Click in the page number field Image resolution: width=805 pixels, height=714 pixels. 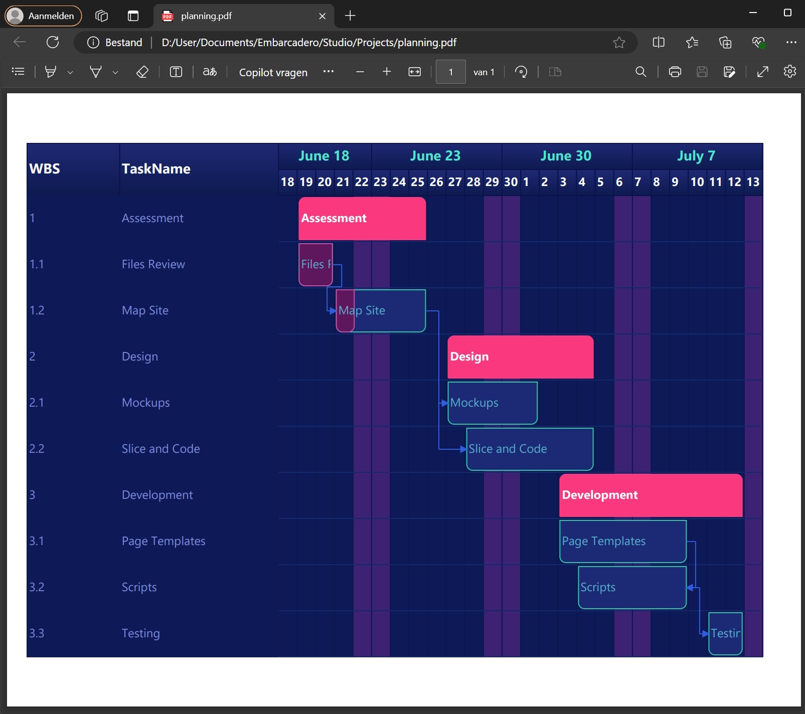pyautogui.click(x=450, y=72)
